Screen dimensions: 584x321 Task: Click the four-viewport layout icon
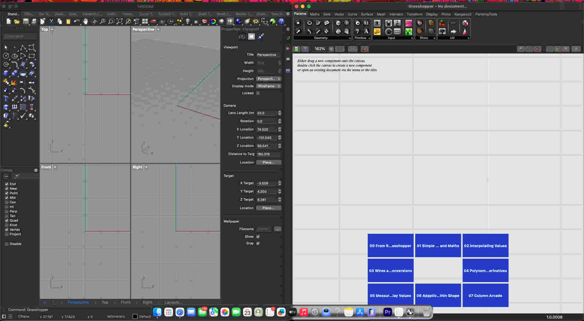click(145, 21)
